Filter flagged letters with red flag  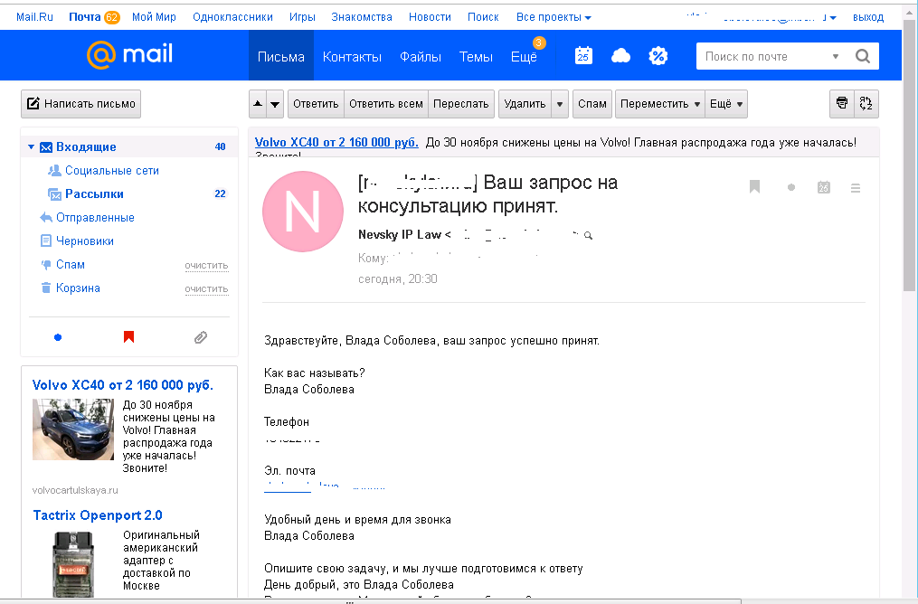[128, 336]
